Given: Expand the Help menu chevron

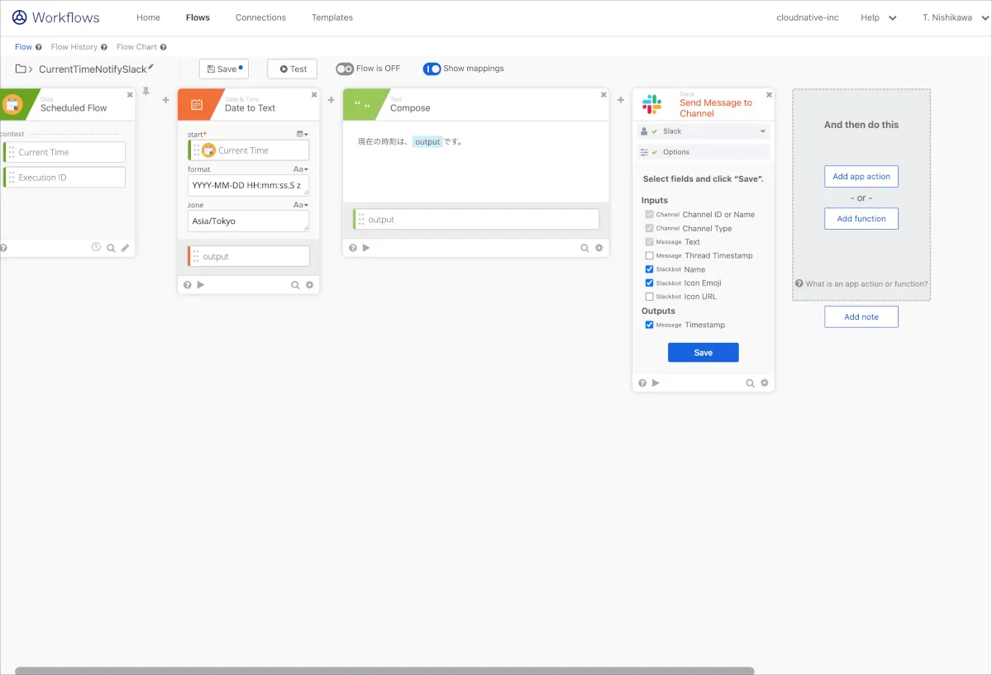Looking at the screenshot, I should (x=893, y=18).
